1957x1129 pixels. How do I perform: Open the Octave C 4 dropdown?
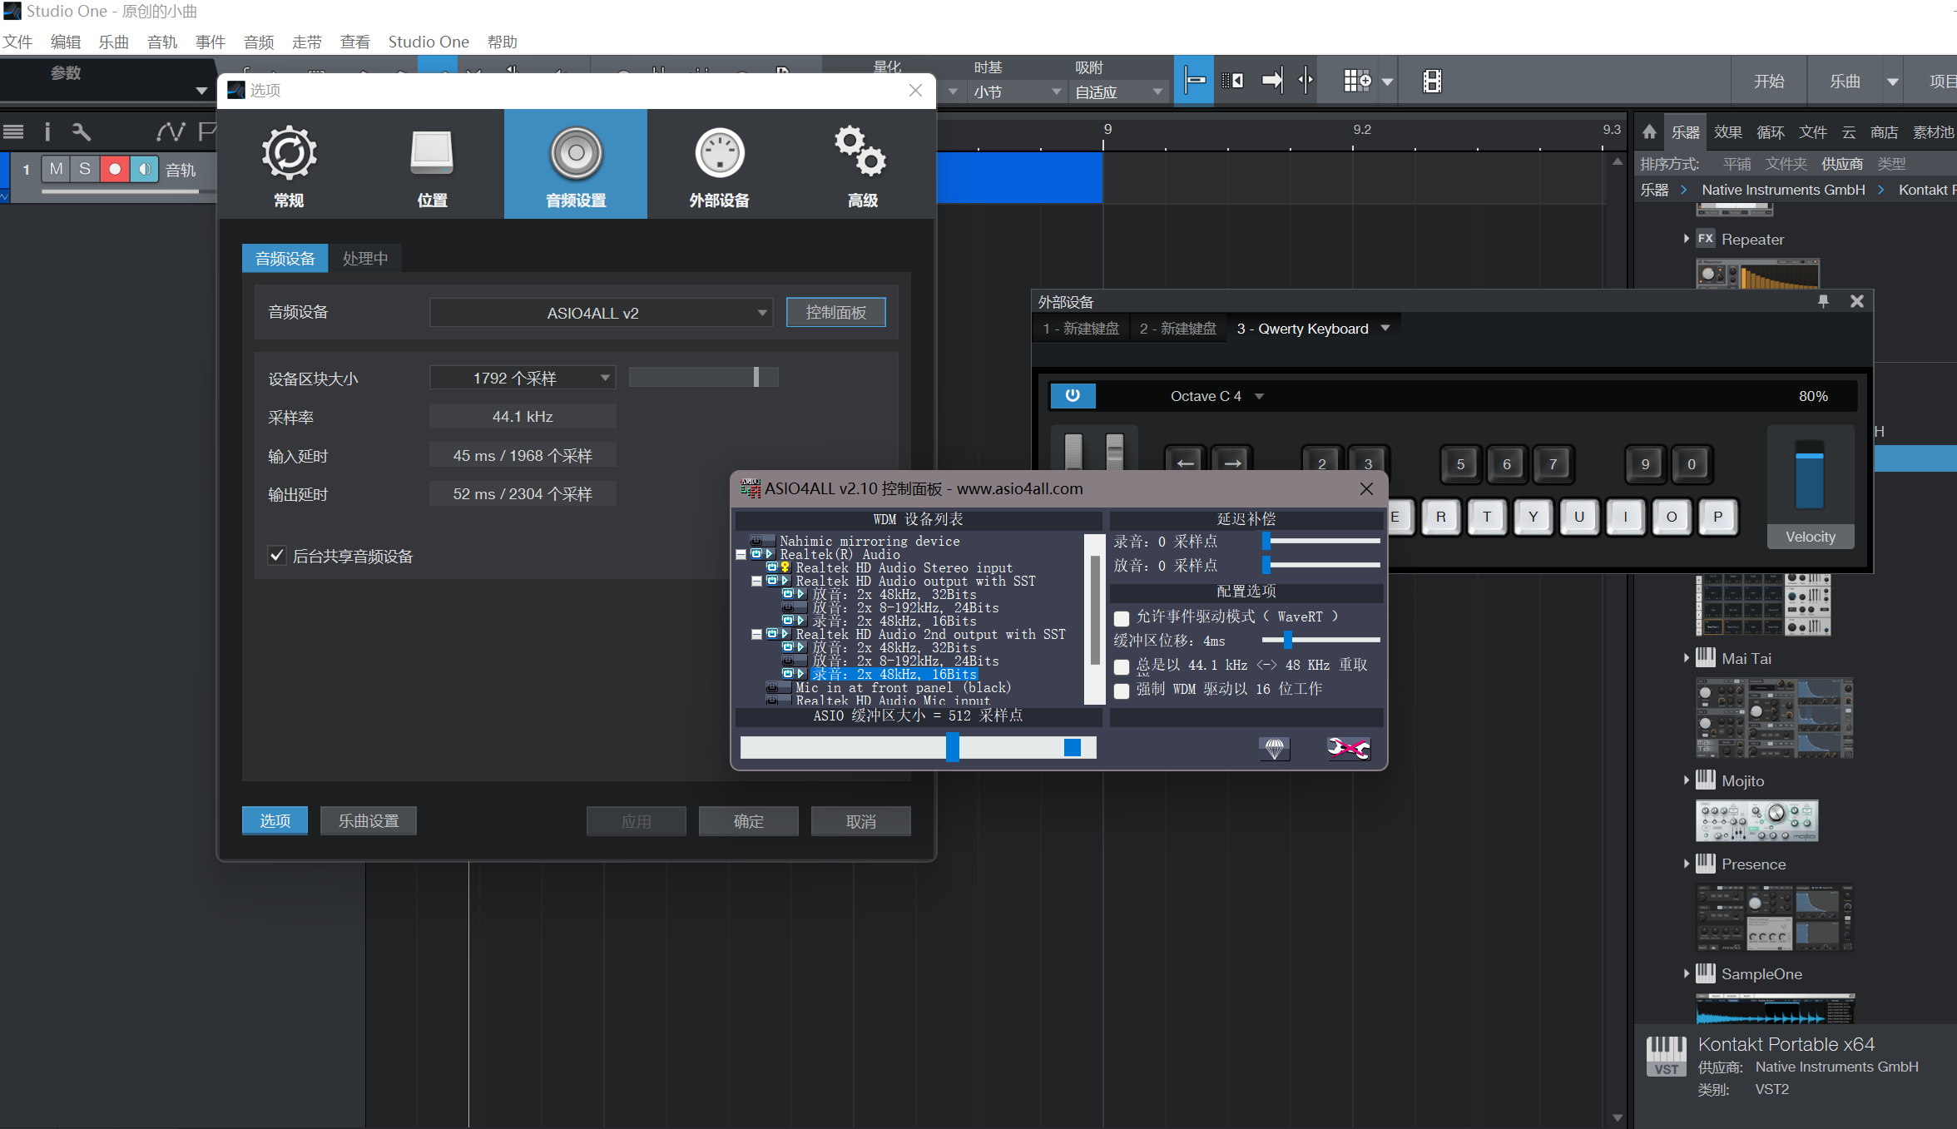[x=1216, y=396]
